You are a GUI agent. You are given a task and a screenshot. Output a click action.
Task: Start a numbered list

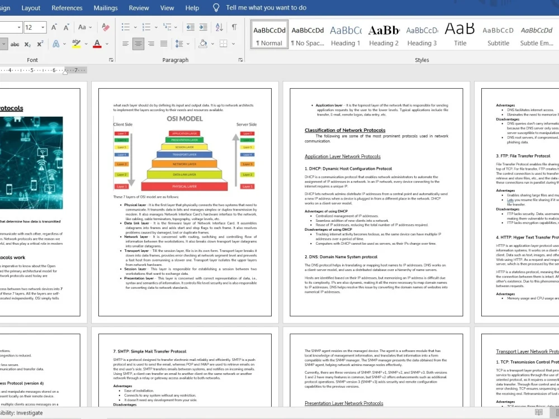[x=146, y=27]
